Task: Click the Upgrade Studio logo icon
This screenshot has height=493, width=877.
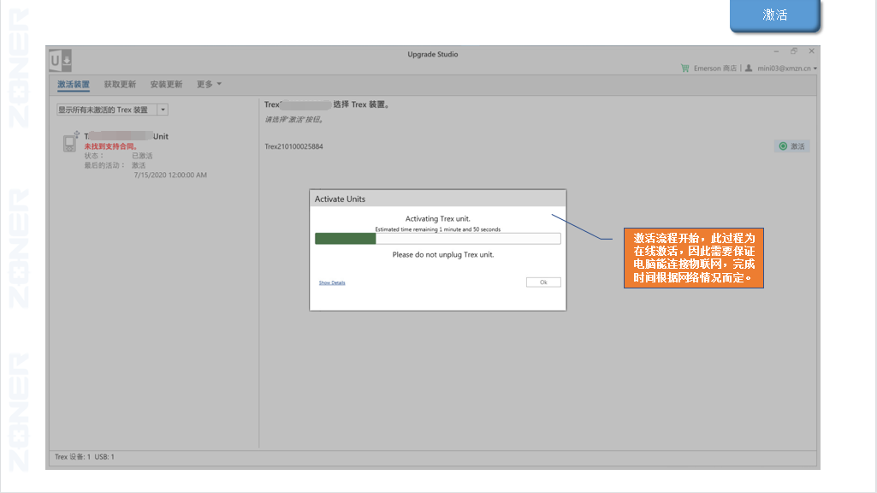Action: click(x=60, y=60)
